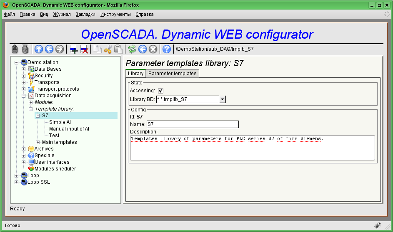This screenshot has width=393, height=232.
Task: Open the Вид menu
Action: pyautogui.click(x=44, y=14)
